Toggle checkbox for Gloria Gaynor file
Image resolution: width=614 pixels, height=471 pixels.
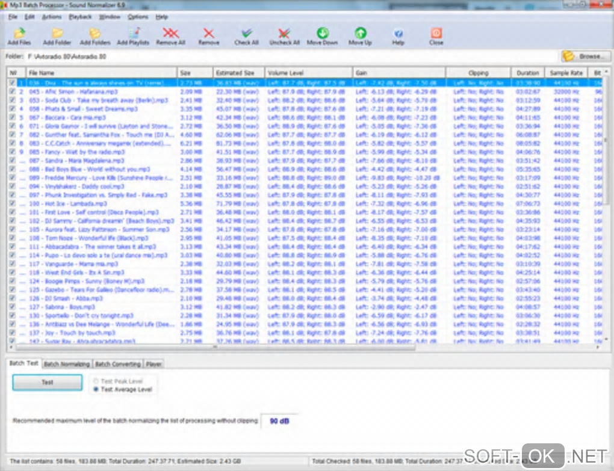13,126
